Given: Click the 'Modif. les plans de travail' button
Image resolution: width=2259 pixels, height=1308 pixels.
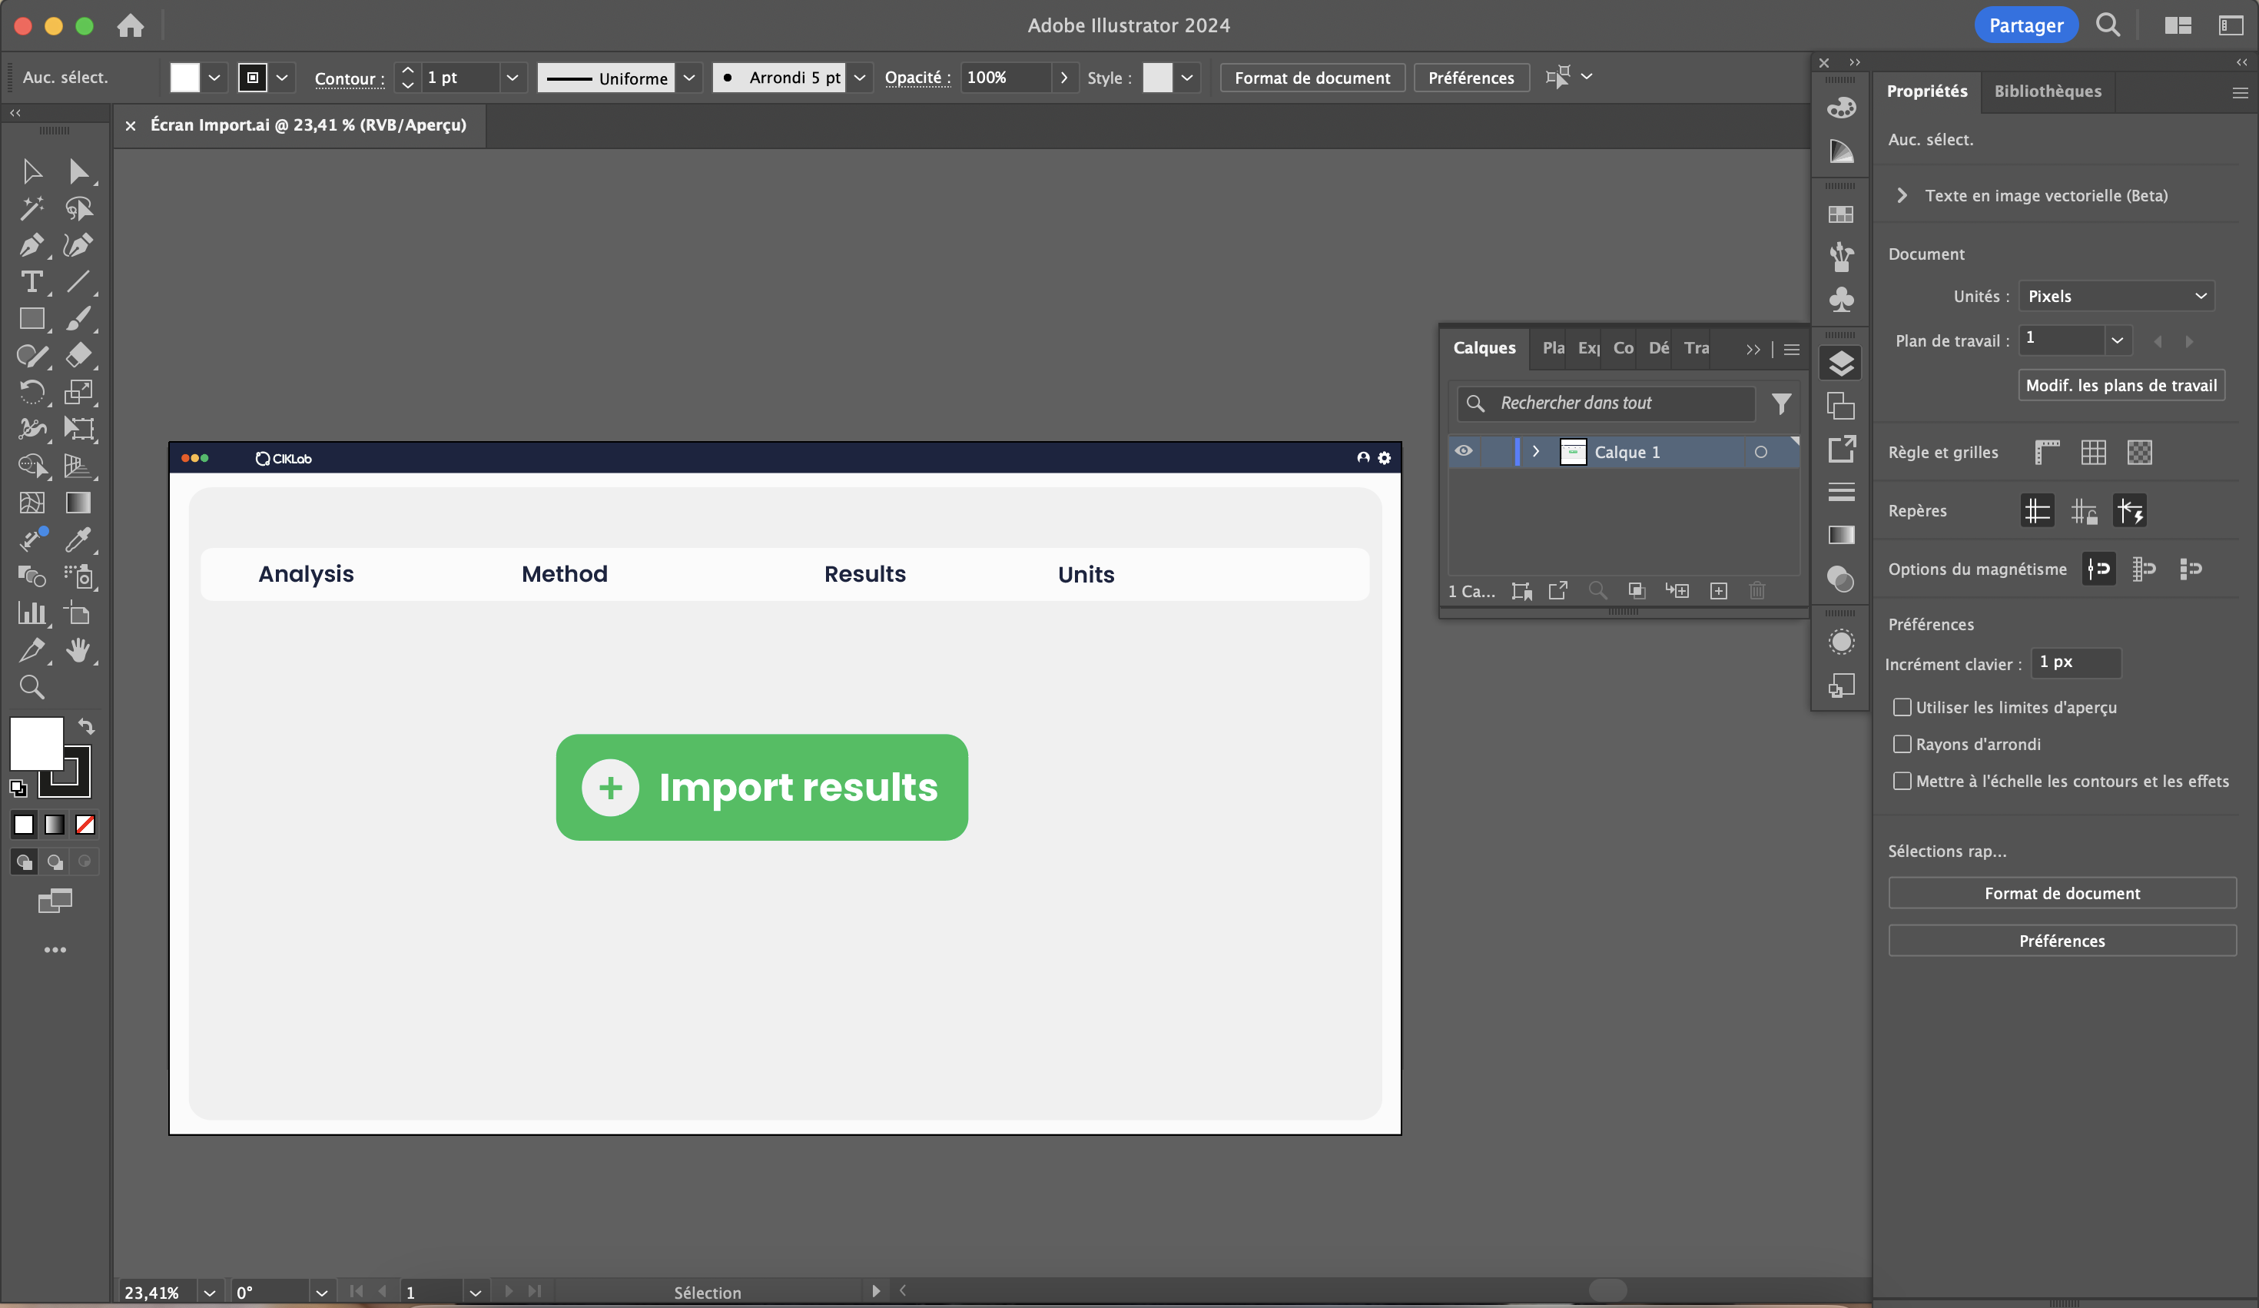Looking at the screenshot, I should click(x=2121, y=384).
